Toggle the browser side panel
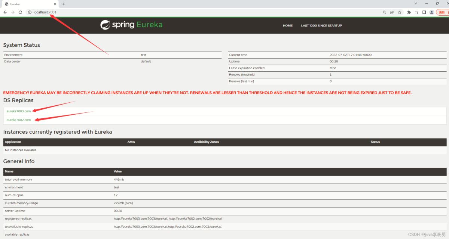Viewport: 449px width, 239px height. click(424, 12)
